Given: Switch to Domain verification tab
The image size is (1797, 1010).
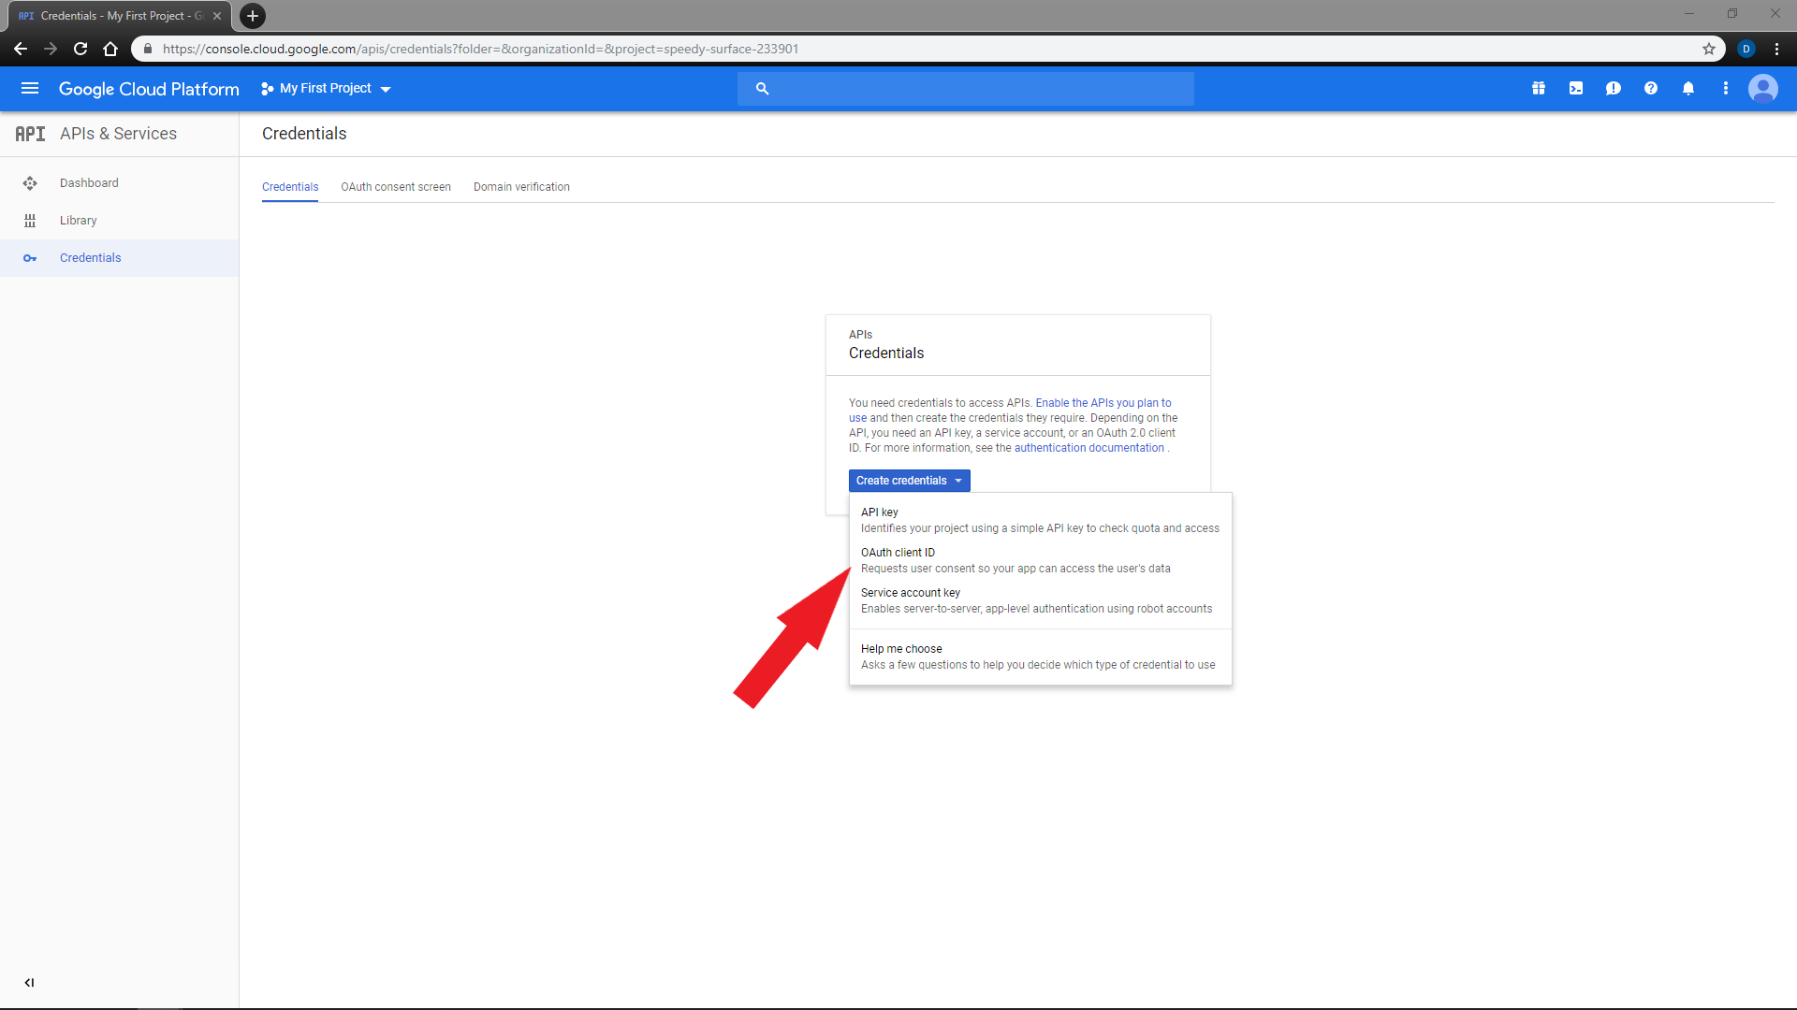Looking at the screenshot, I should click(520, 186).
